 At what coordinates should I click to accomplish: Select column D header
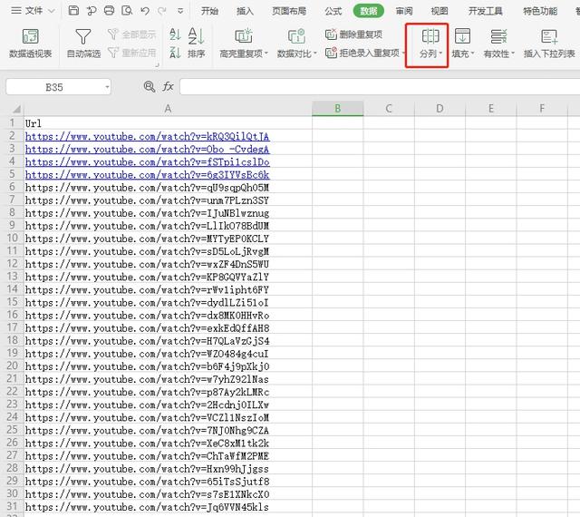pyautogui.click(x=440, y=109)
